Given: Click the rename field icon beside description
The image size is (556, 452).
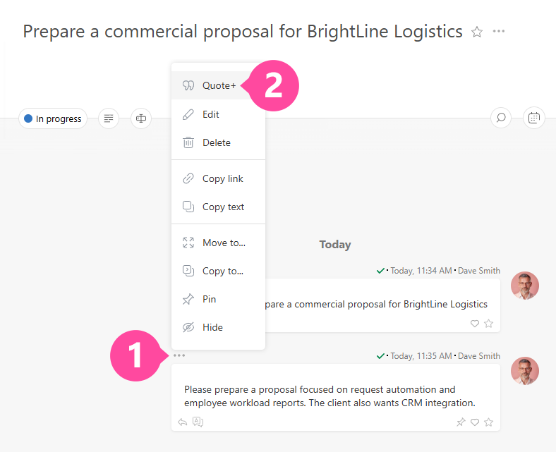Looking at the screenshot, I should 141,118.
